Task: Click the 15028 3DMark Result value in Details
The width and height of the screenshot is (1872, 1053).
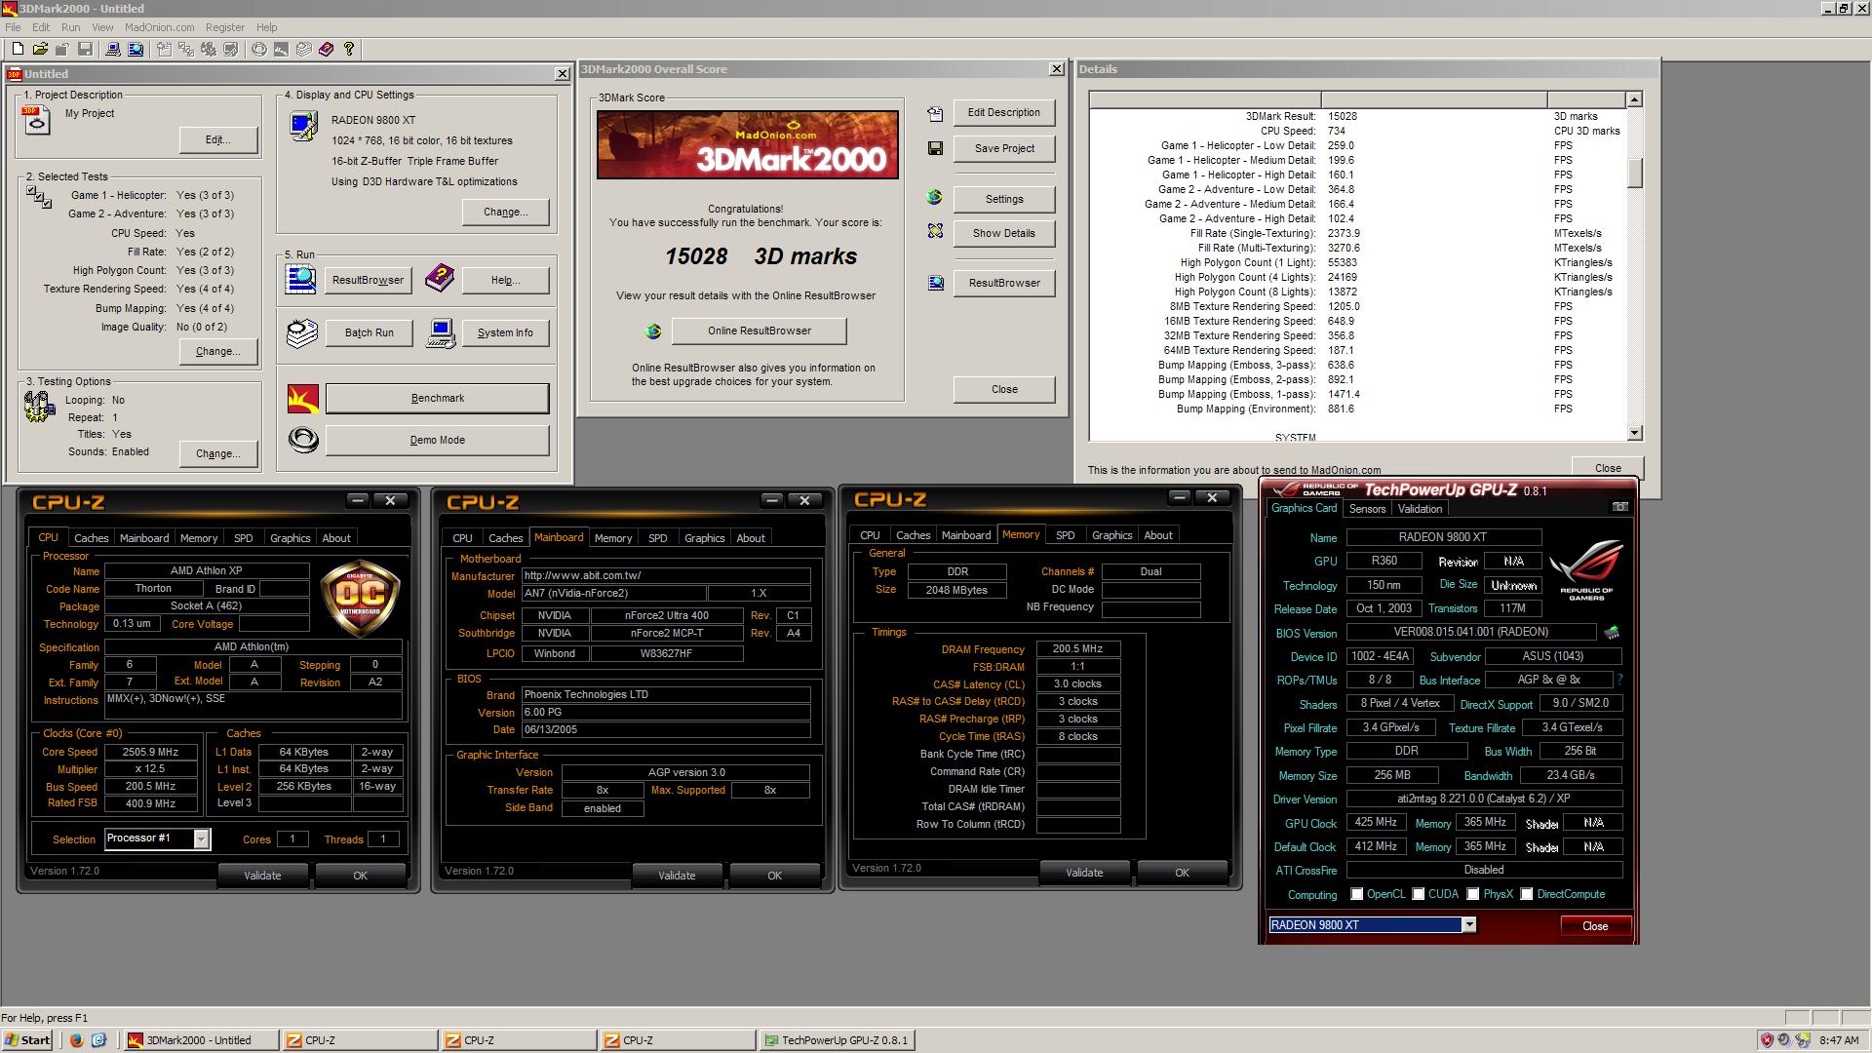Action: click(1343, 116)
